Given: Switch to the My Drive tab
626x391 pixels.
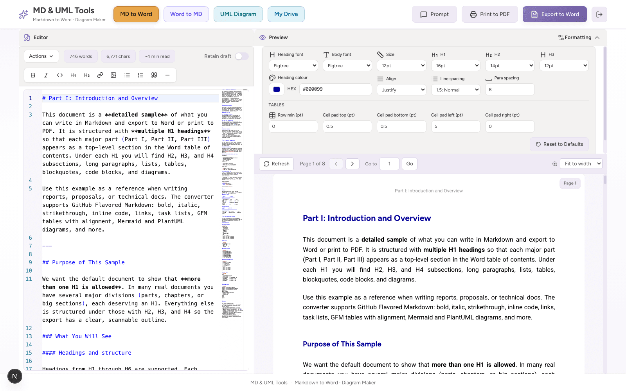Looking at the screenshot, I should click(286, 14).
